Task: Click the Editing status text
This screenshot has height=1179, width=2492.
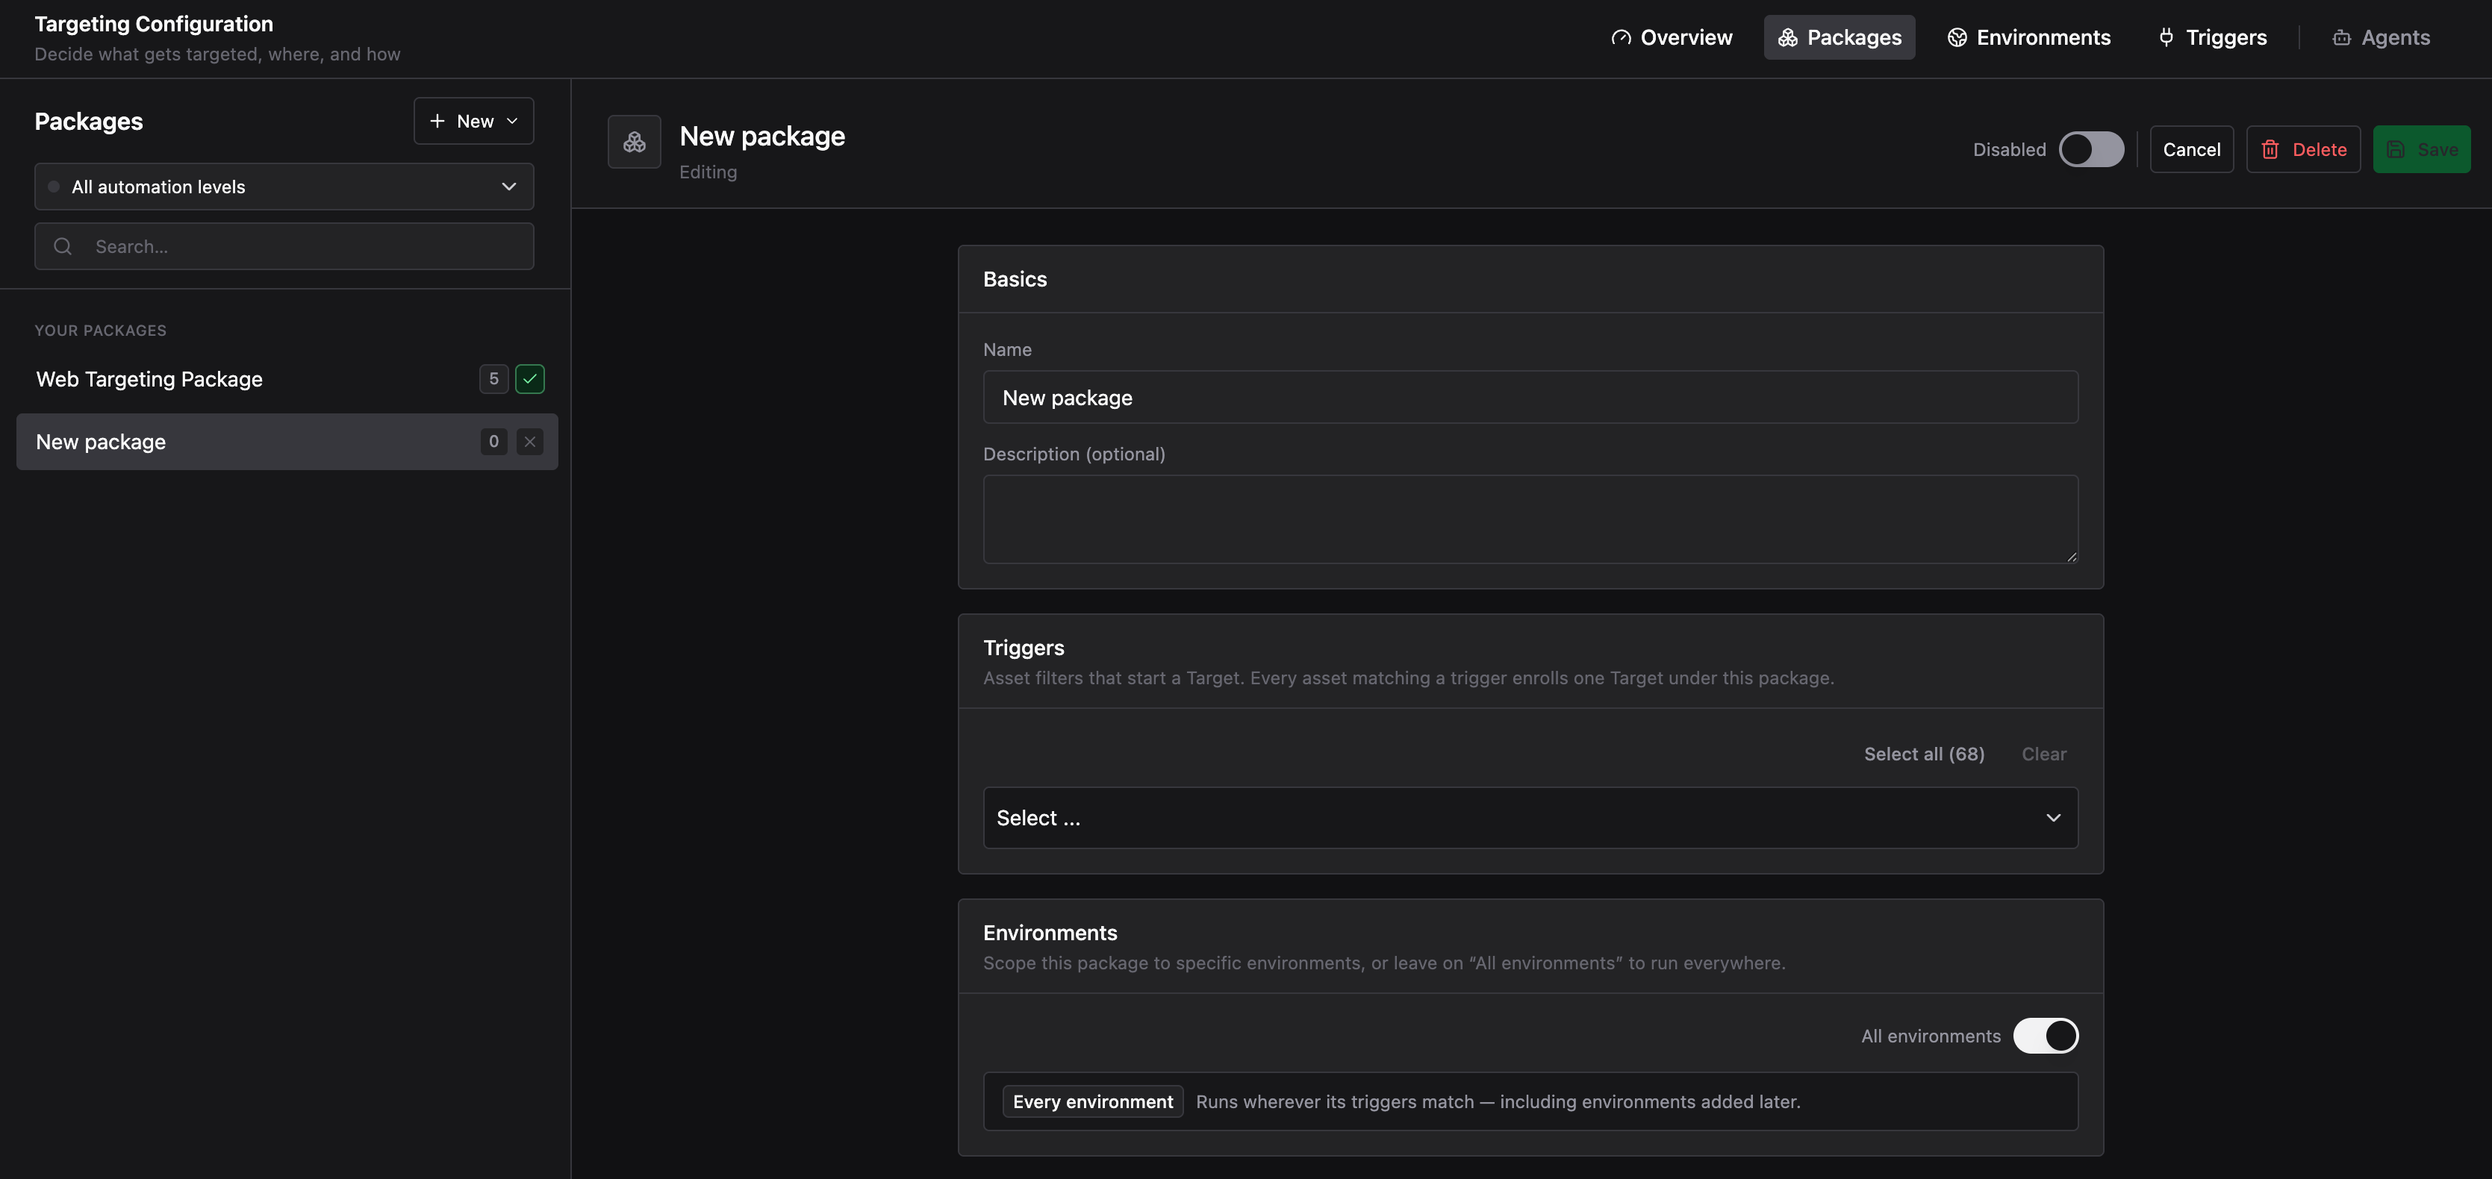Action: pyautogui.click(x=708, y=172)
